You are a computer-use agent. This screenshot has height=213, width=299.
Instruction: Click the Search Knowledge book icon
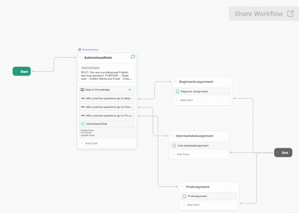coord(83,90)
